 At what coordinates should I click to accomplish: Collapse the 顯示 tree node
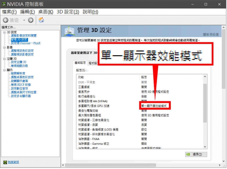pyautogui.click(x=4, y=70)
